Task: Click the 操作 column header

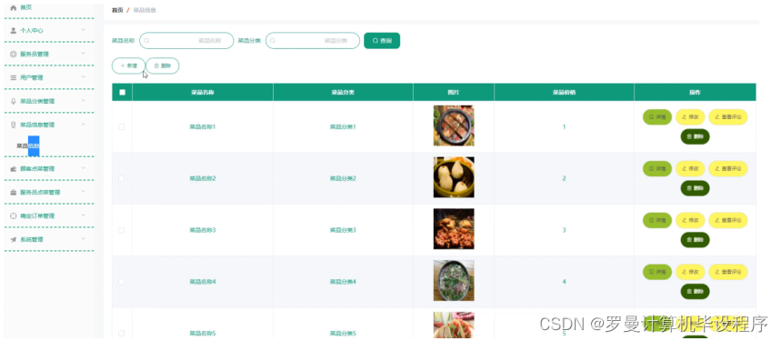Action: [696, 92]
